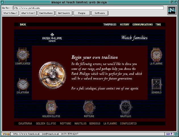Click the 'Watch families' heading
The height and width of the screenshot is (137, 179).
[x=134, y=38]
